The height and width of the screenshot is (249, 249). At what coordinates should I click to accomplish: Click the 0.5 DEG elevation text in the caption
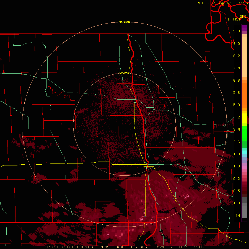[x=138, y=247]
